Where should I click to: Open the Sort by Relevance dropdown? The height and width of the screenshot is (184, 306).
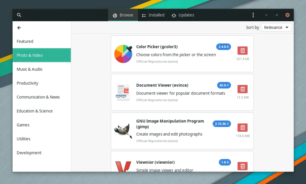point(276,27)
